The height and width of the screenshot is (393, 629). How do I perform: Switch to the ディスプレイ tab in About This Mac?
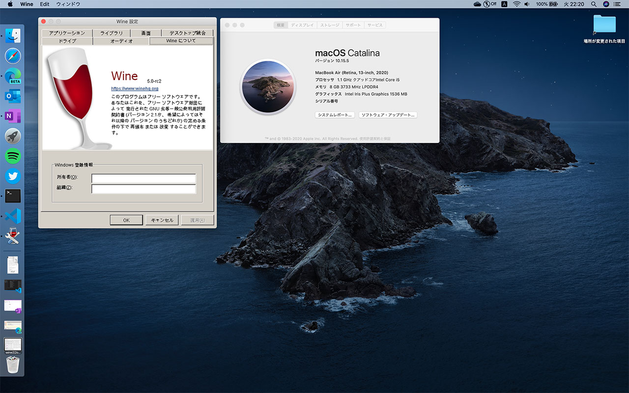click(x=302, y=25)
